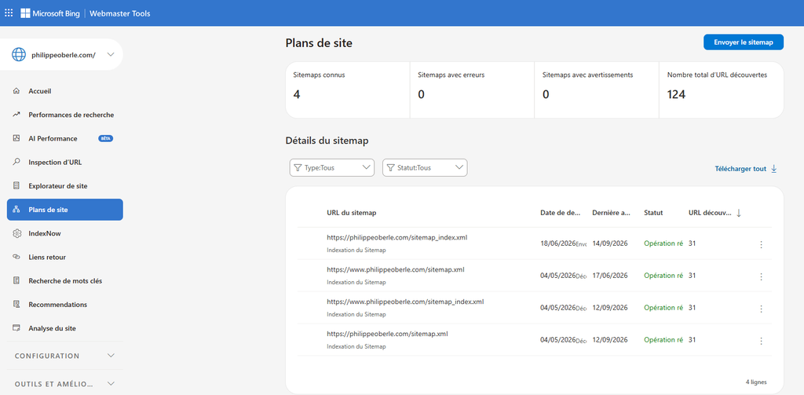The image size is (804, 395).
Task: Expand the OUTILS ET AMÉLIO... section
Action: click(64, 384)
